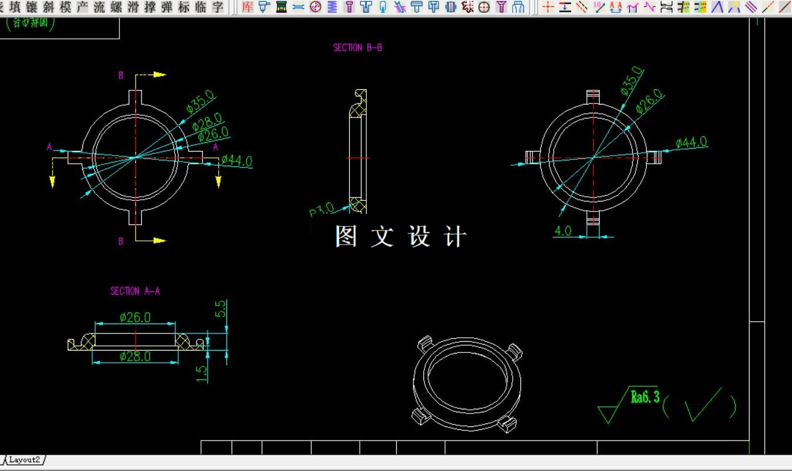Click the 标 toolbar button
The width and height of the screenshot is (792, 471).
click(x=185, y=7)
